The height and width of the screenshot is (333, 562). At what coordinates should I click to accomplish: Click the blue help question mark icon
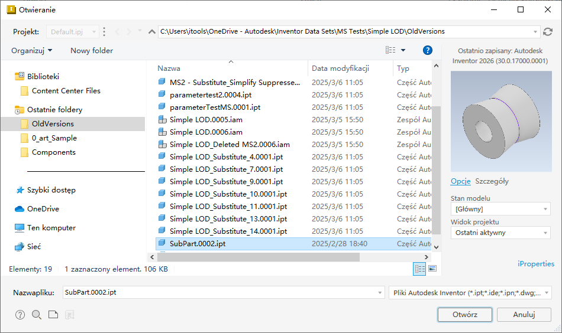[x=427, y=50]
